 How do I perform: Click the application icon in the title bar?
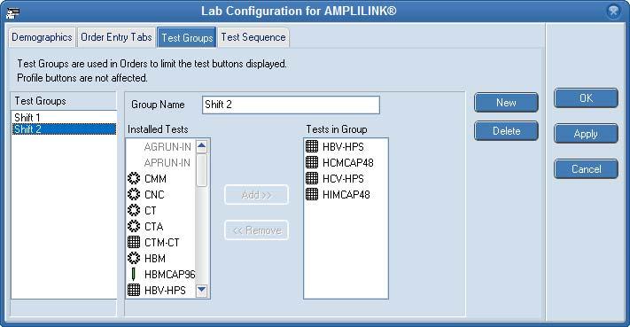[13, 12]
